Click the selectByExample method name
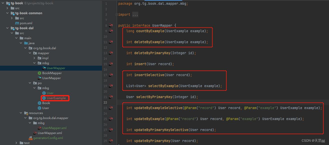The height and width of the screenshot is (145, 329). point(163,86)
